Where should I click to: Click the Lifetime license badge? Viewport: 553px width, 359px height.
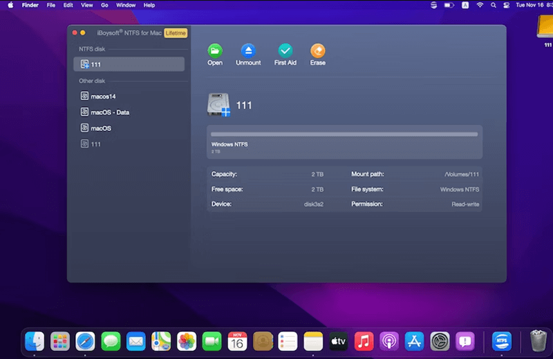[176, 32]
